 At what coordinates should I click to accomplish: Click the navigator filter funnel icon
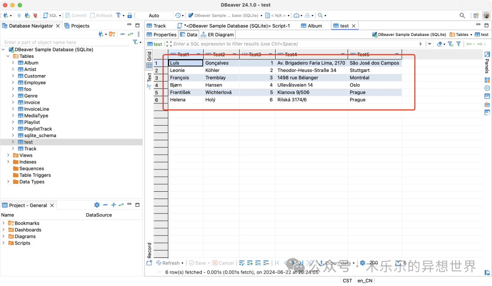pos(135,42)
